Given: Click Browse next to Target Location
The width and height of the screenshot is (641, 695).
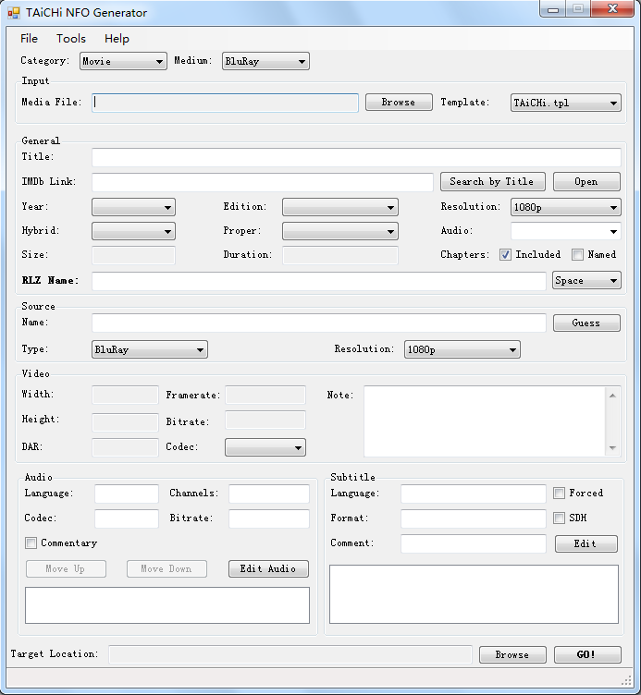Looking at the screenshot, I should click(512, 654).
